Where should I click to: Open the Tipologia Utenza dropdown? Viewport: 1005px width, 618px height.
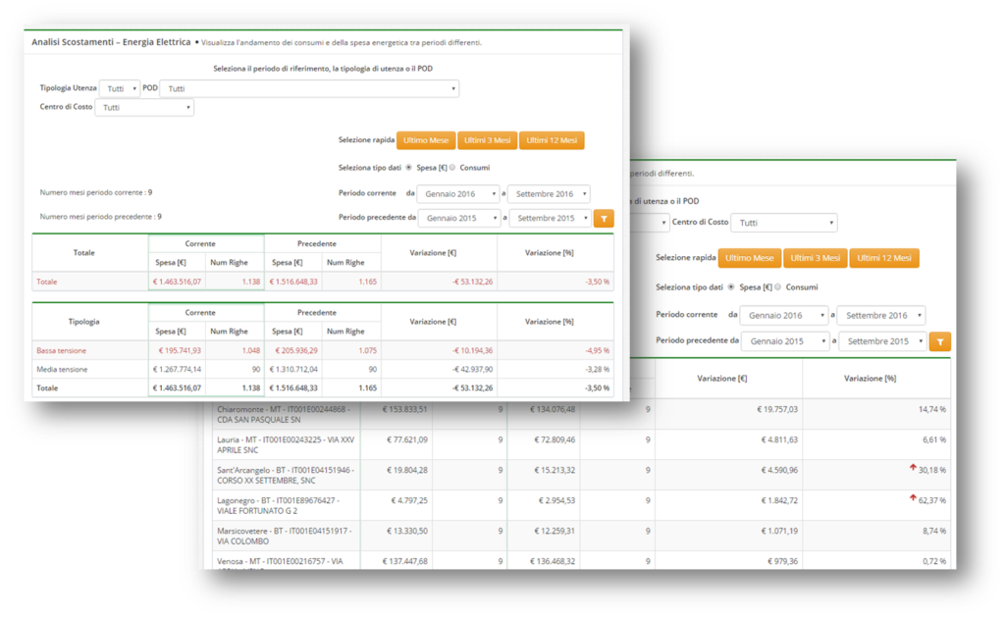[x=120, y=88]
